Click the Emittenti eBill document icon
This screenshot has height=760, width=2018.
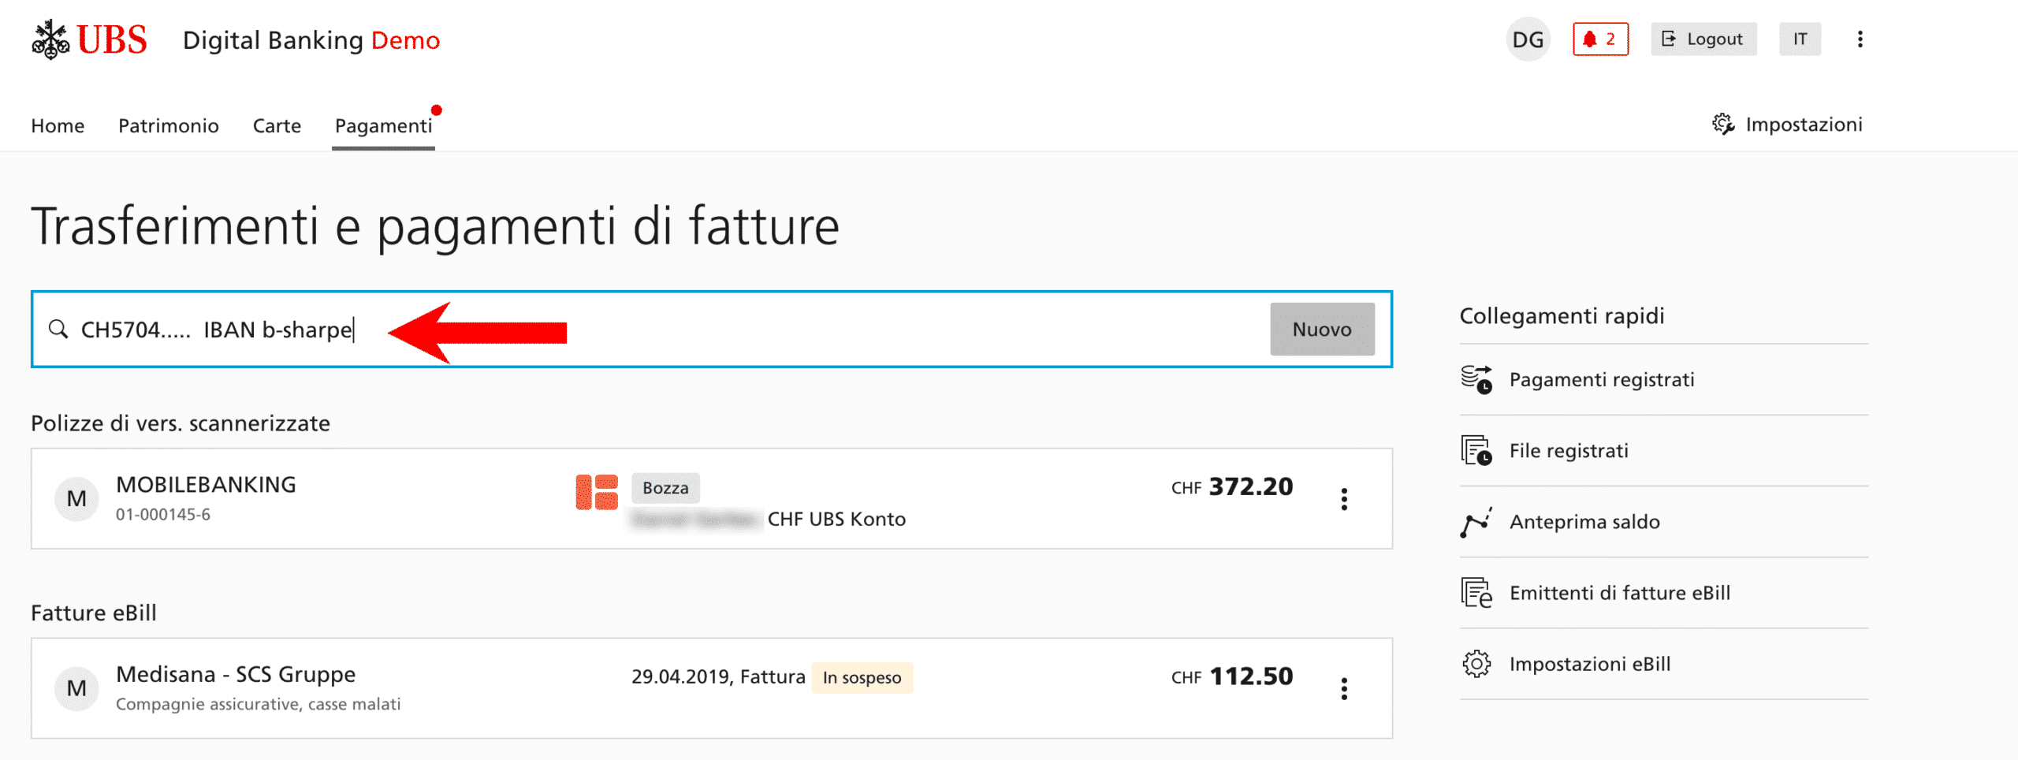coord(1476,593)
